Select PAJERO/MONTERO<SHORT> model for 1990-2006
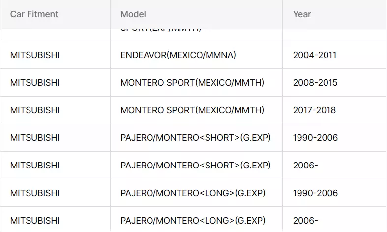387x232 pixels. [196, 138]
